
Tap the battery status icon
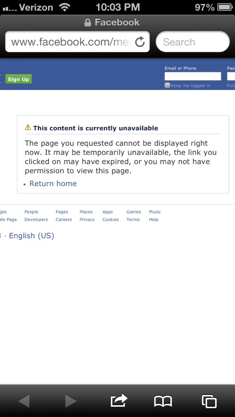point(225,7)
